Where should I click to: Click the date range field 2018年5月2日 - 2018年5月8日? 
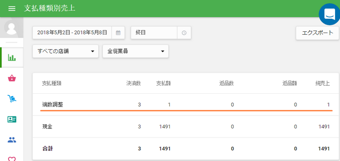[72, 33]
